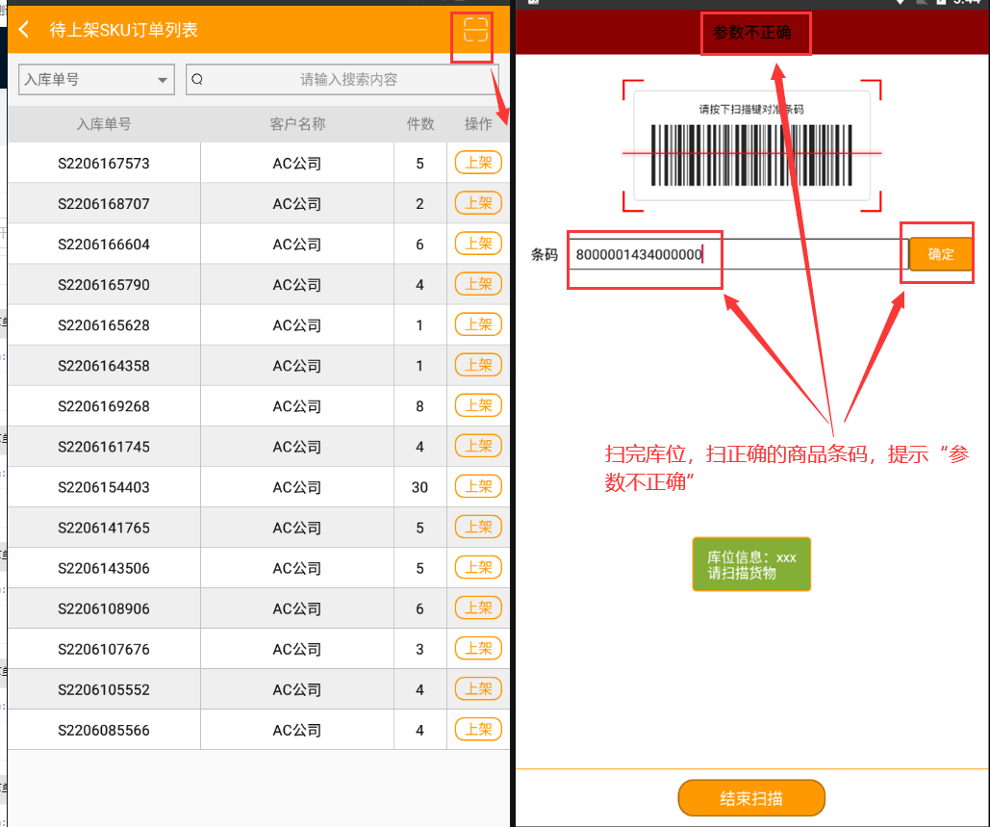
Task: Select order row S2206141765
Action: pyautogui.click(x=104, y=528)
